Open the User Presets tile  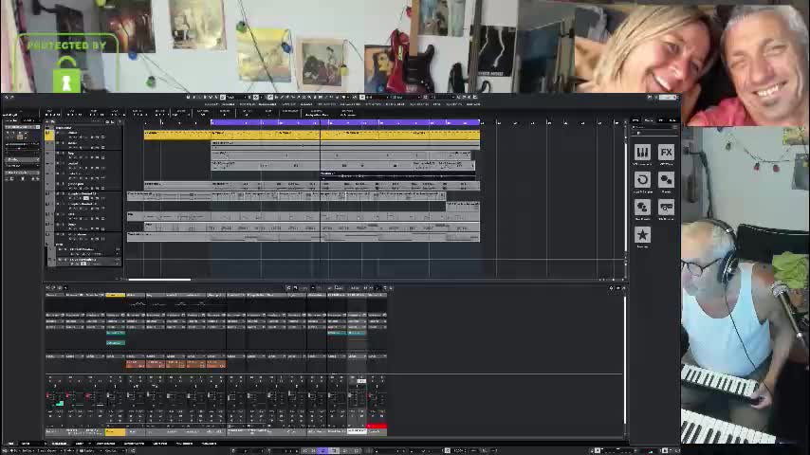[x=642, y=208]
